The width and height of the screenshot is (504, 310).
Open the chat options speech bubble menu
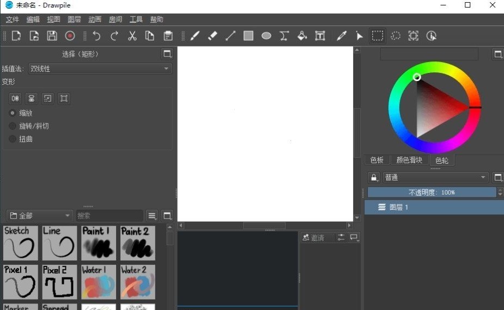354,238
